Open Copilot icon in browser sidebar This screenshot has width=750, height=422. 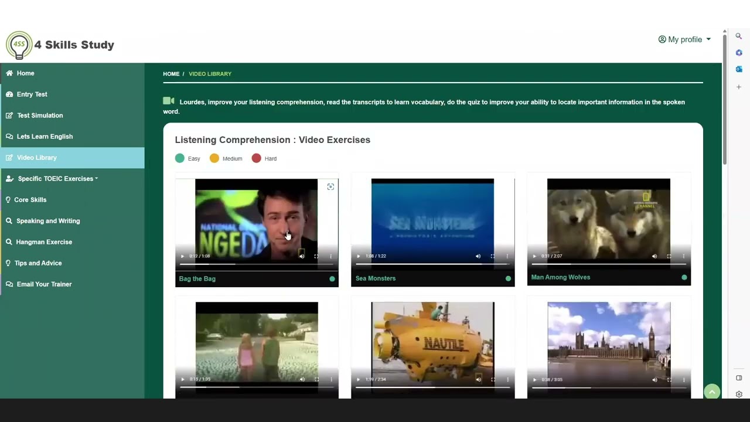[x=739, y=53]
